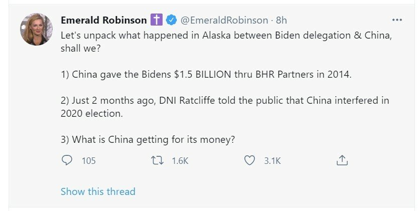The image size is (419, 211).
Task: Click the Emerald Robinson display name
Action: click(x=103, y=21)
